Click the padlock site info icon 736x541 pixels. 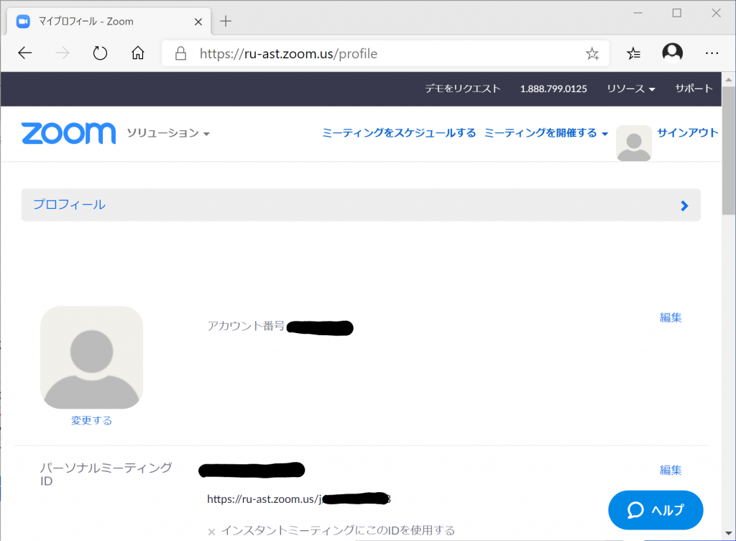tap(180, 53)
